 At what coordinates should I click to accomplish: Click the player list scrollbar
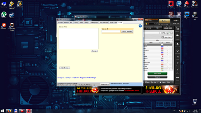click(173, 57)
